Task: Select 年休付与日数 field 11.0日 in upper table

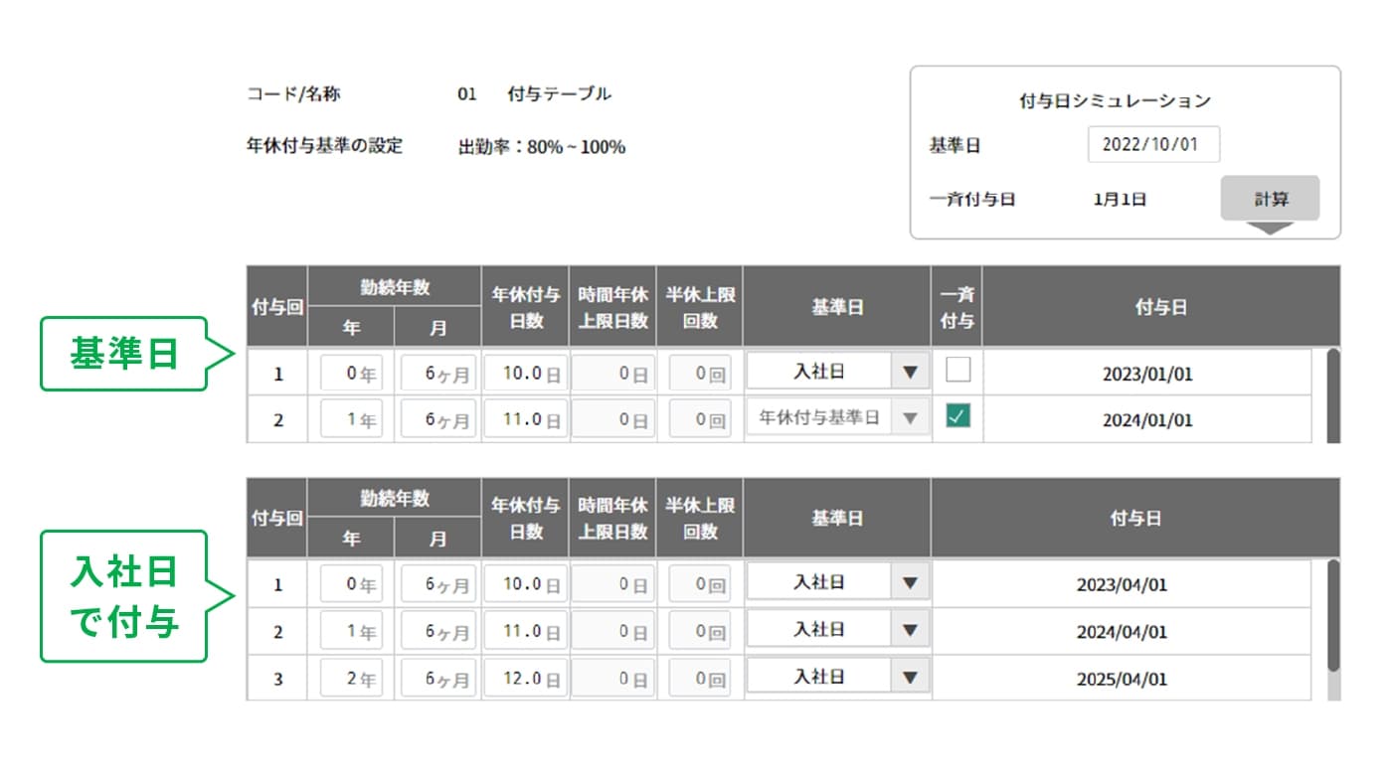Action: pos(525,419)
